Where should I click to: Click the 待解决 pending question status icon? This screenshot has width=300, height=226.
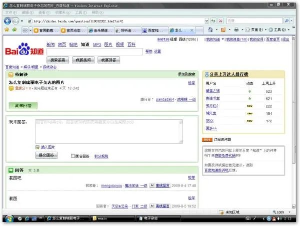[11, 75]
